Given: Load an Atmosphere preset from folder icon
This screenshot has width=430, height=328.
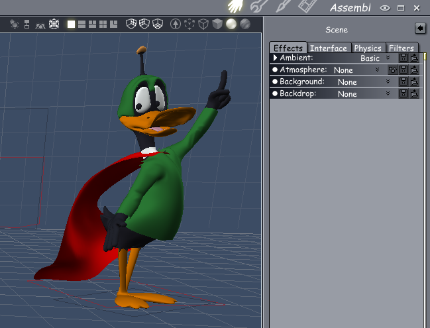Looking at the screenshot, I should point(414,70).
